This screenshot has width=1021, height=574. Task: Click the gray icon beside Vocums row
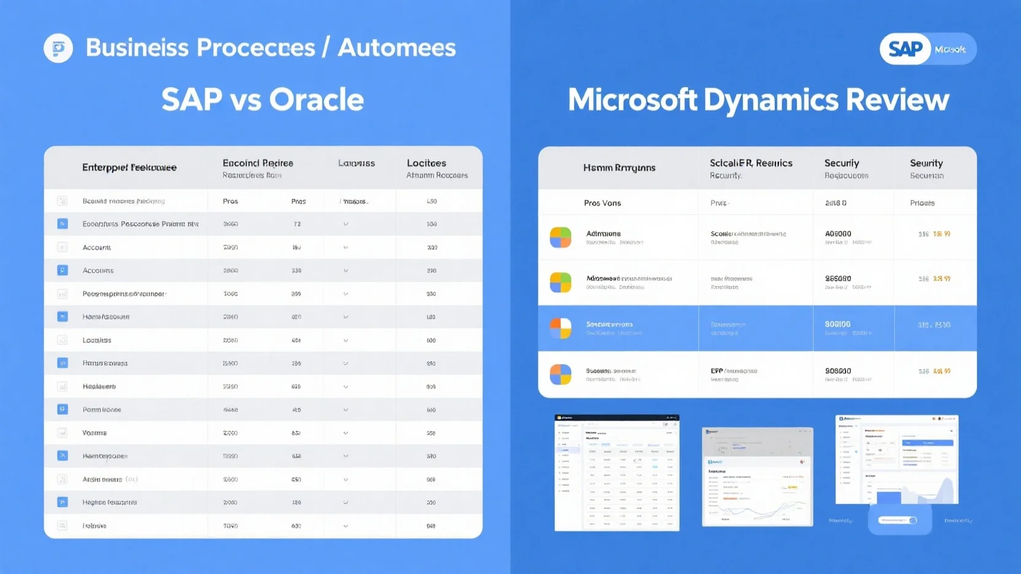click(62, 433)
